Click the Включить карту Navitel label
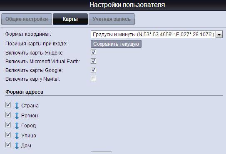This screenshot has width=226, height=154. click(32, 79)
